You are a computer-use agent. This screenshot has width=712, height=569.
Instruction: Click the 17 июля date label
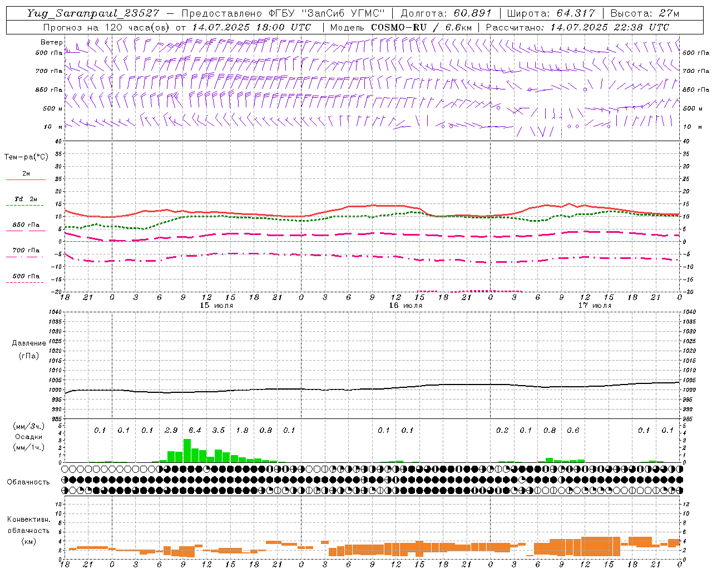595,306
